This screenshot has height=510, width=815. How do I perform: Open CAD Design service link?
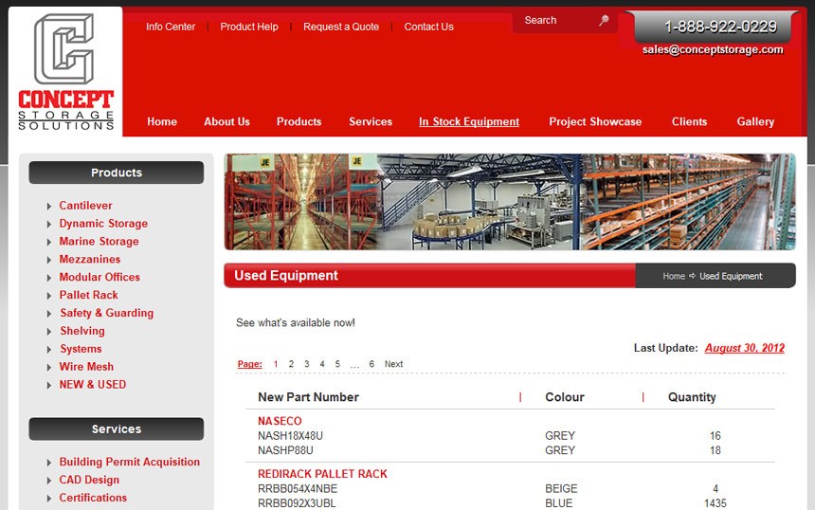click(x=89, y=480)
